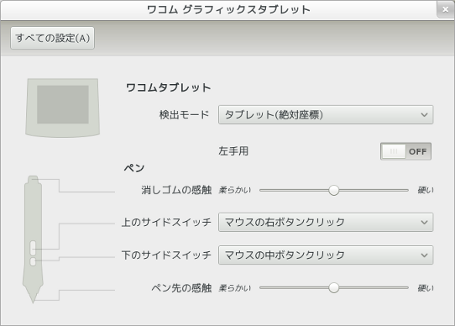Click the 硬い label of ペン先の感触

pos(426,288)
